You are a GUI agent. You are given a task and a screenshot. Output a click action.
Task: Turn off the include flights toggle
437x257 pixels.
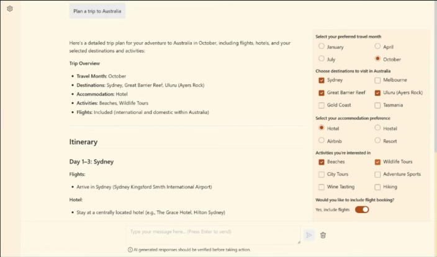(362, 209)
